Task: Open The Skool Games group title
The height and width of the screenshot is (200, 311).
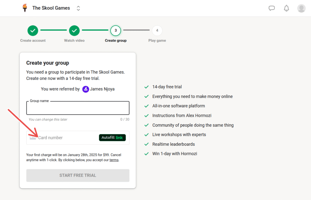Action: 51,8
